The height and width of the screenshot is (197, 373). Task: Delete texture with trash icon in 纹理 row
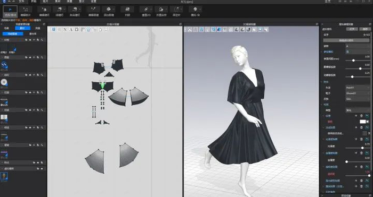pyautogui.click(x=362, y=116)
